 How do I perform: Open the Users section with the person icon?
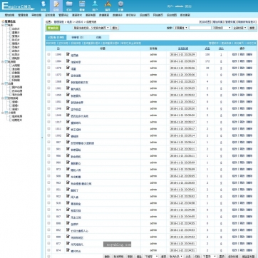pos(95,6)
